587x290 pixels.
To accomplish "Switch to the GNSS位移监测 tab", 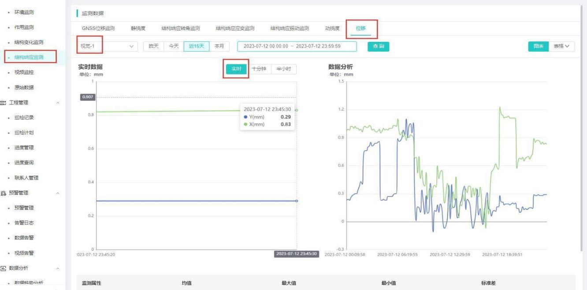I will tap(98, 29).
